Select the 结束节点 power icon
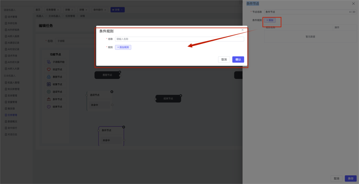 point(49,107)
